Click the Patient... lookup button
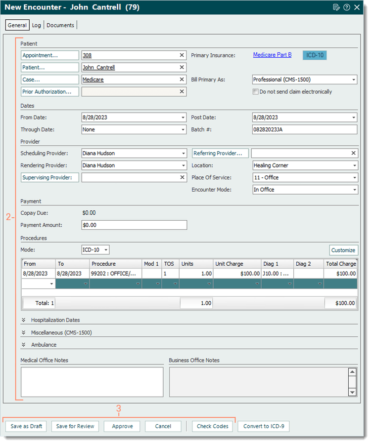Image resolution: width=371 pixels, height=444 pixels. (x=50, y=67)
